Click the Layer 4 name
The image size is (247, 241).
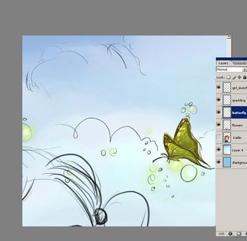238,150
